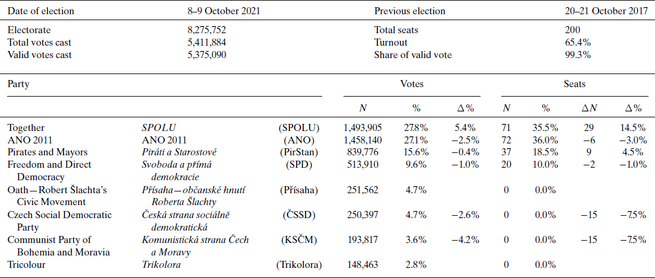This screenshot has height=278, width=655.
Task: Select the 'Previous election' label
Action: pyautogui.click(x=409, y=11)
